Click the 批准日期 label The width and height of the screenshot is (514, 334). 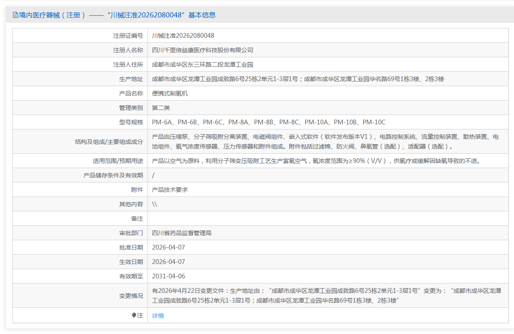point(131,247)
